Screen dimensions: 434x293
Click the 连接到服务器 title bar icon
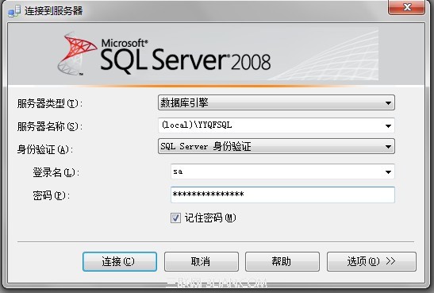(14, 11)
